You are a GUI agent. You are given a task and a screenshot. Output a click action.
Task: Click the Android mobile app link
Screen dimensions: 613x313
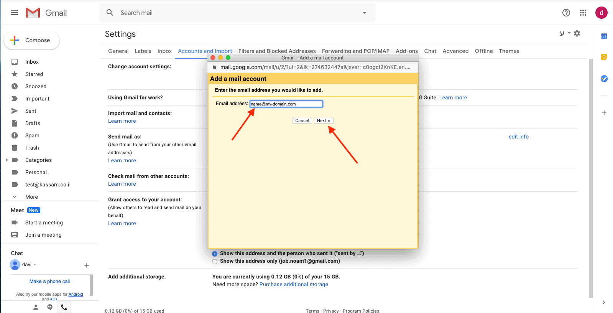76,294
